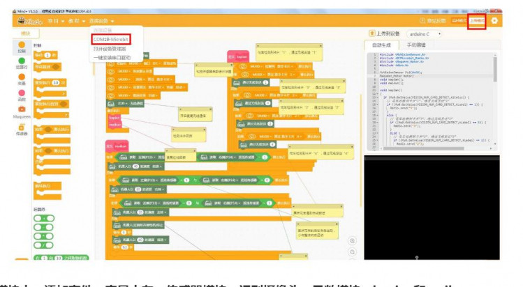Click the 等待 1 秒 palette block
The width and height of the screenshot is (523, 287).
tap(45, 55)
